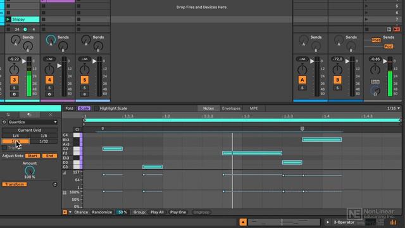This screenshot has height=228, width=405.
Task: Toggle return track B activator
Action: click(x=337, y=80)
